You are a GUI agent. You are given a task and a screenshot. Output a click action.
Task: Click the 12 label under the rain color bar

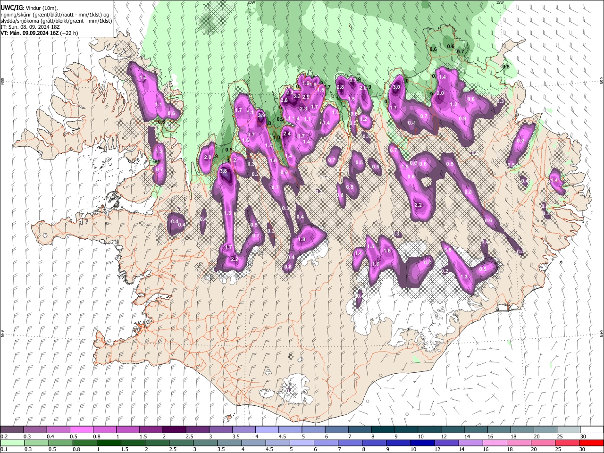(x=437, y=449)
